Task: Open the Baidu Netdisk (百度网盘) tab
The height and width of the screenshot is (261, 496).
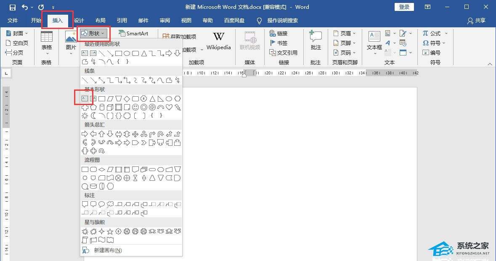Action: click(234, 20)
